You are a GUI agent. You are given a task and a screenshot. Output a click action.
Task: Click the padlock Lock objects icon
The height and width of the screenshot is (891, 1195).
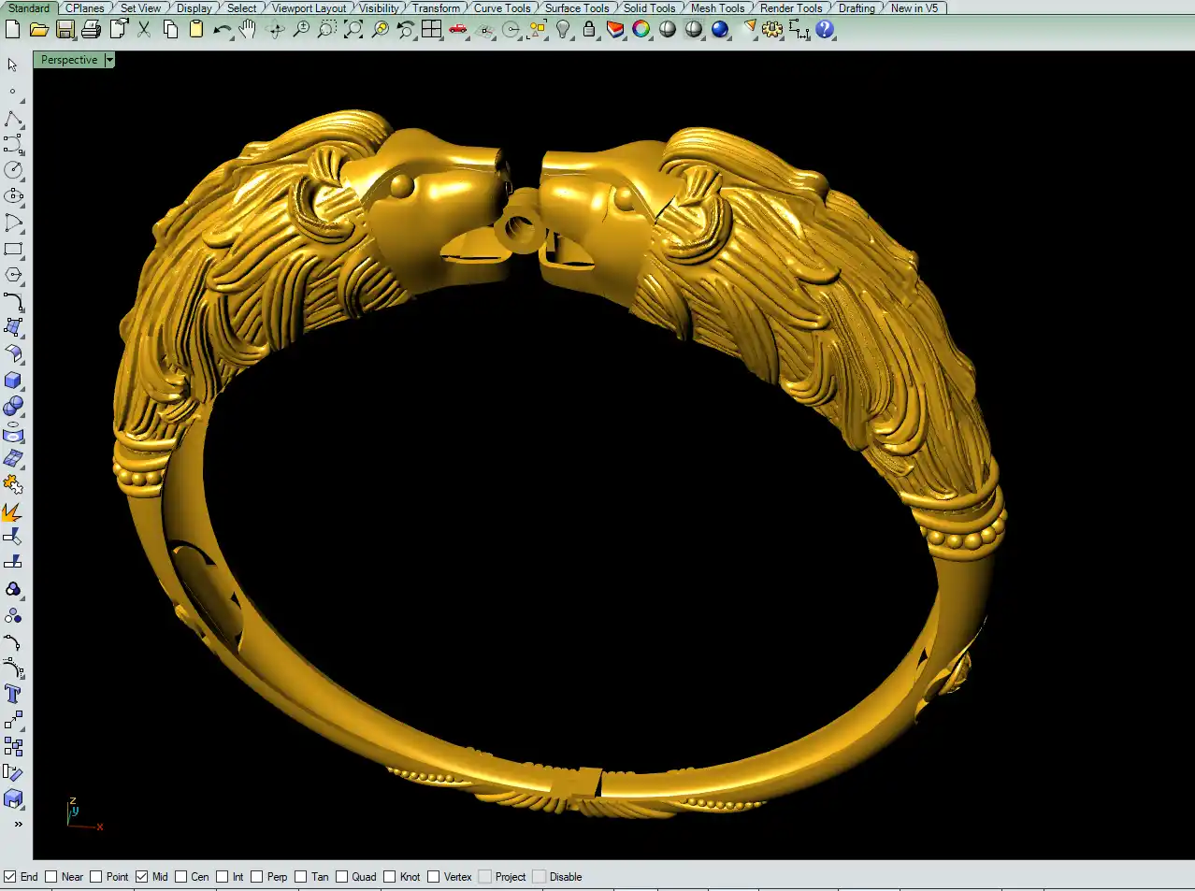click(x=589, y=29)
